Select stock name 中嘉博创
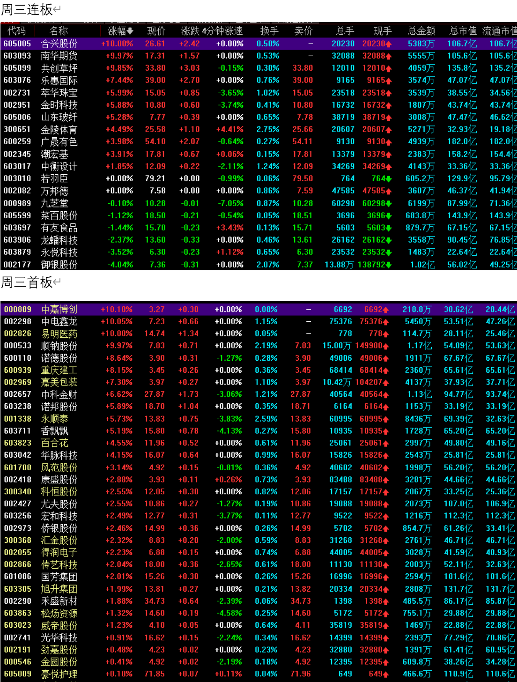Image resolution: width=517 pixels, height=682 pixels. click(x=59, y=310)
